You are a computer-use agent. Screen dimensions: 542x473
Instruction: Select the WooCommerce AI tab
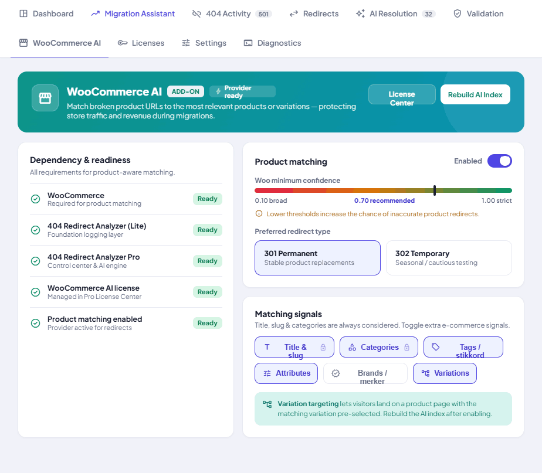60,43
